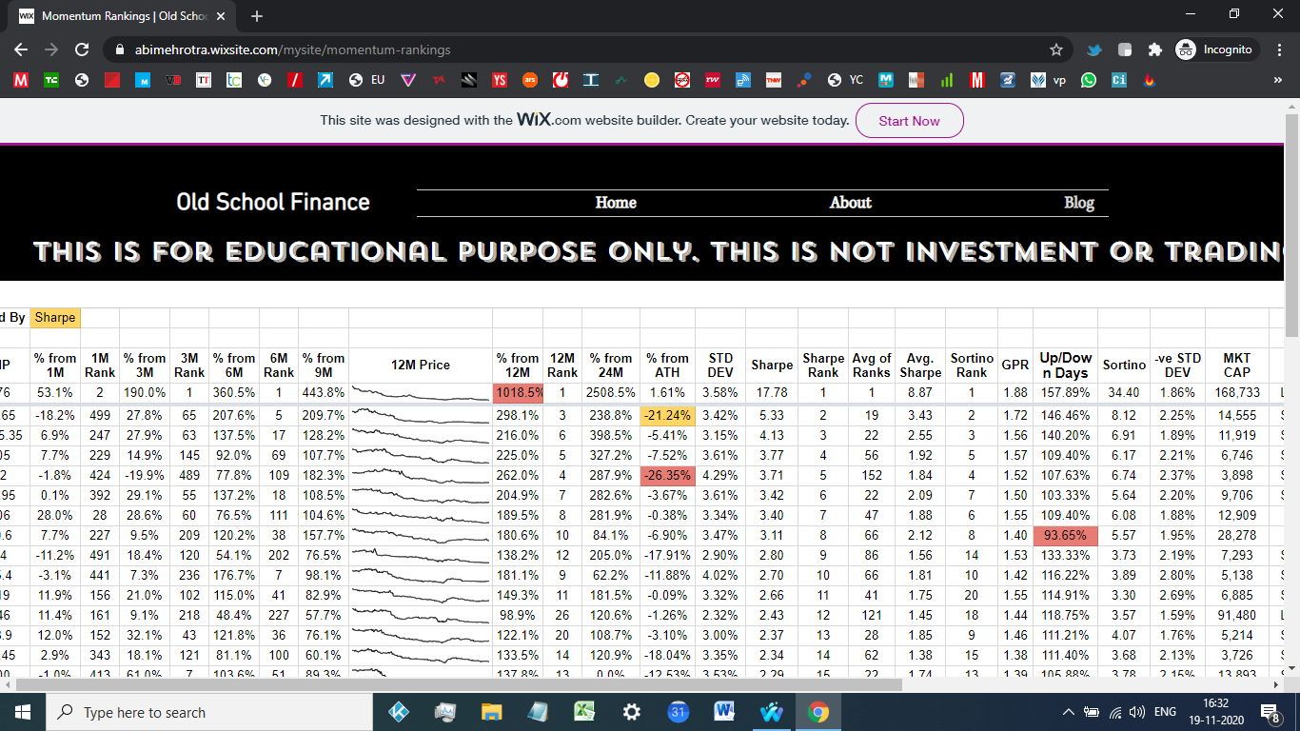
Task: Show hidden system tray icons
Action: pyautogui.click(x=1068, y=712)
